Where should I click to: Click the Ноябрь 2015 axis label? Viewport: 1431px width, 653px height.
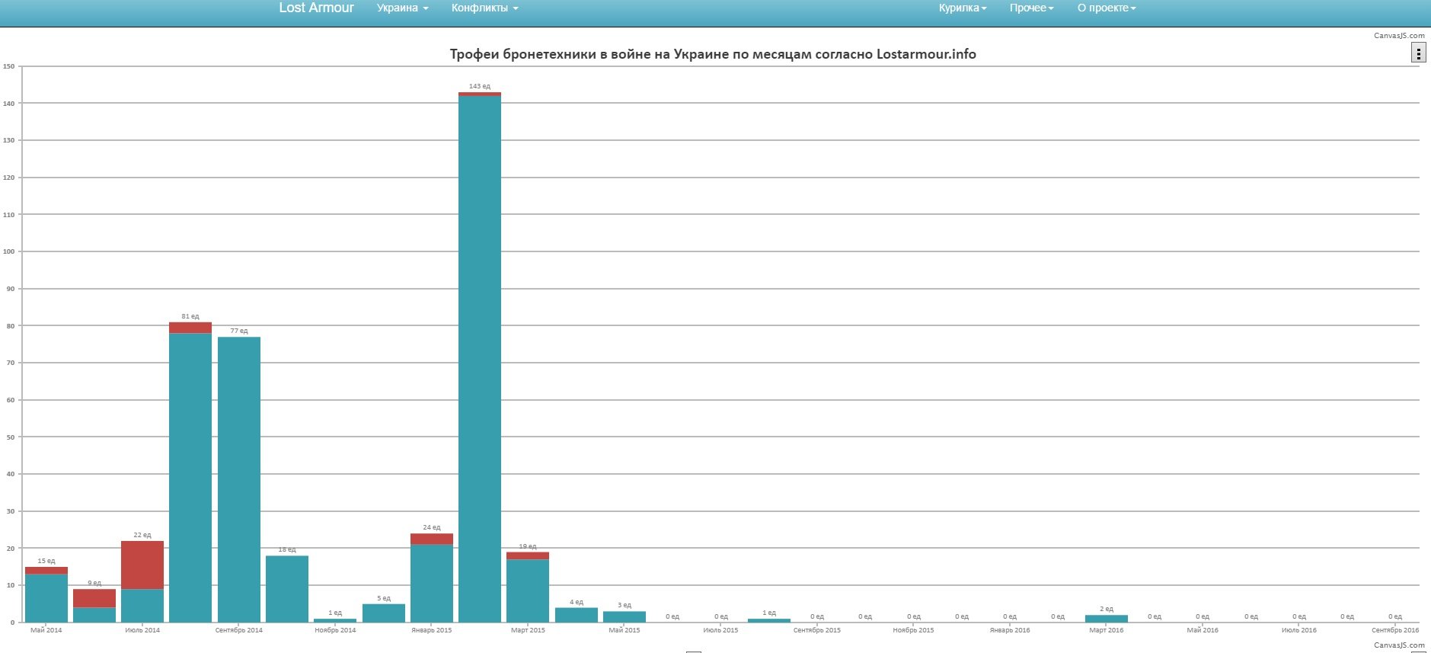pyautogui.click(x=913, y=630)
